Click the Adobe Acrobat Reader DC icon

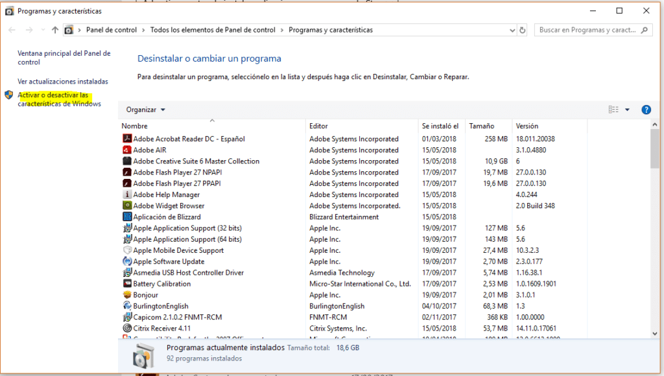click(128, 139)
